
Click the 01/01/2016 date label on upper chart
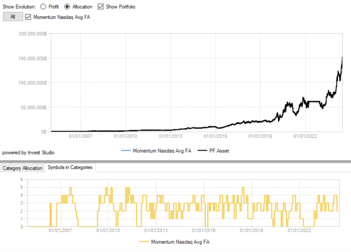[215, 136]
